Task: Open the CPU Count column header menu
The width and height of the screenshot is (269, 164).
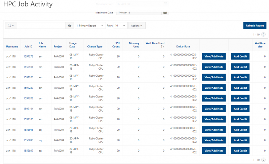Action: (116, 45)
